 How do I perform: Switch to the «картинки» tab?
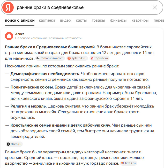[47, 21]
